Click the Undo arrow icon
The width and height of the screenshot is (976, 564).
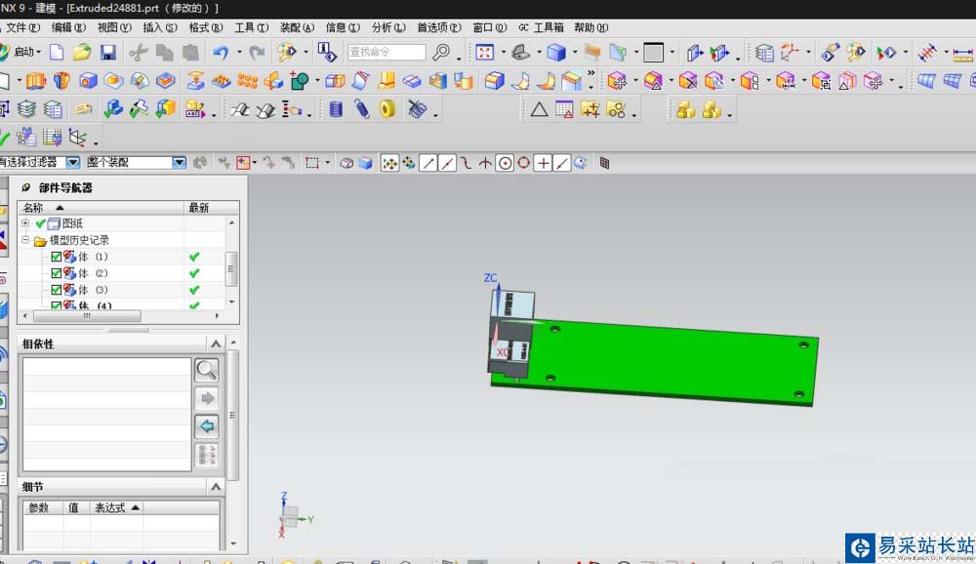click(222, 52)
